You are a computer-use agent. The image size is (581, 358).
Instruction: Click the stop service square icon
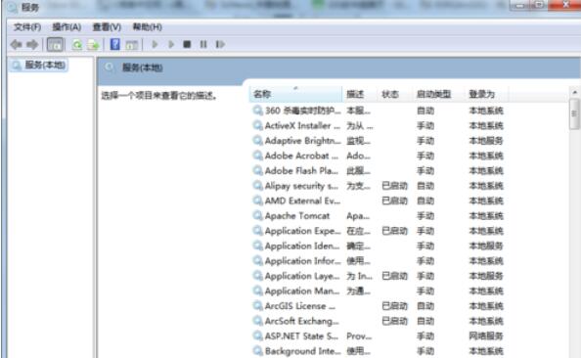[x=187, y=44]
